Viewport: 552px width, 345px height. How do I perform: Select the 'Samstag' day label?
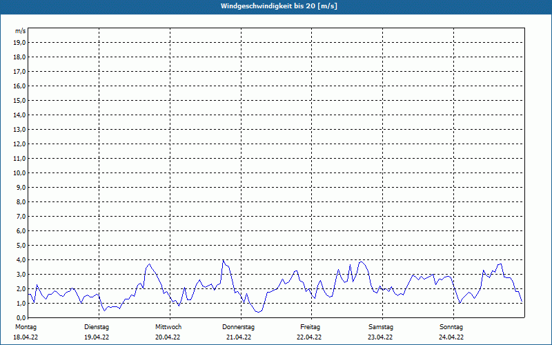click(381, 326)
